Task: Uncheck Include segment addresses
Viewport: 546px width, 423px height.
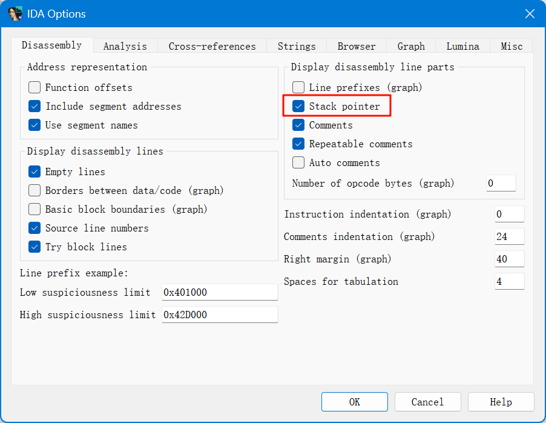Action: click(x=35, y=107)
